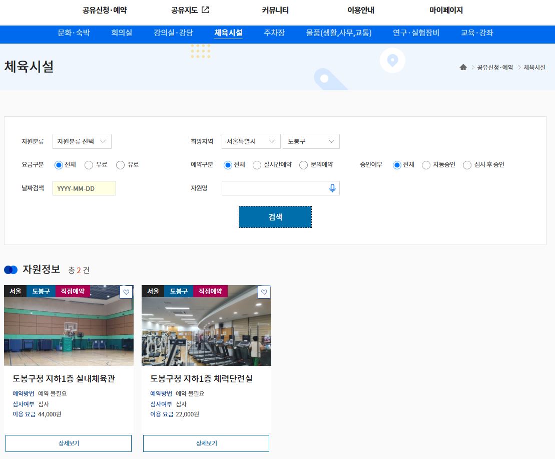Screen dimensions: 555x459
Task: Choose 자동승인 approval option
Action: [x=426, y=165]
